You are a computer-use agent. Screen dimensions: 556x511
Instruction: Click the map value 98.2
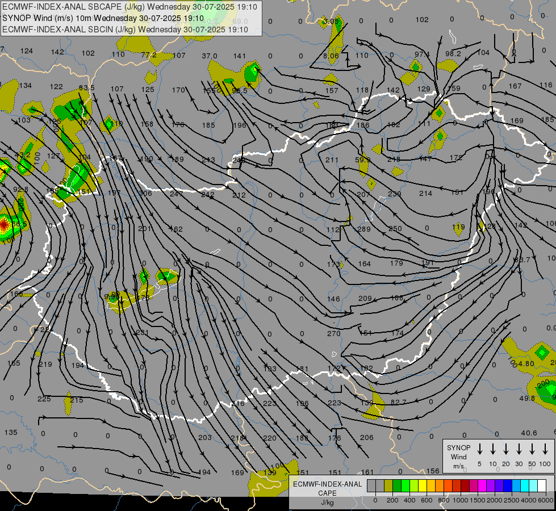pos(453,53)
